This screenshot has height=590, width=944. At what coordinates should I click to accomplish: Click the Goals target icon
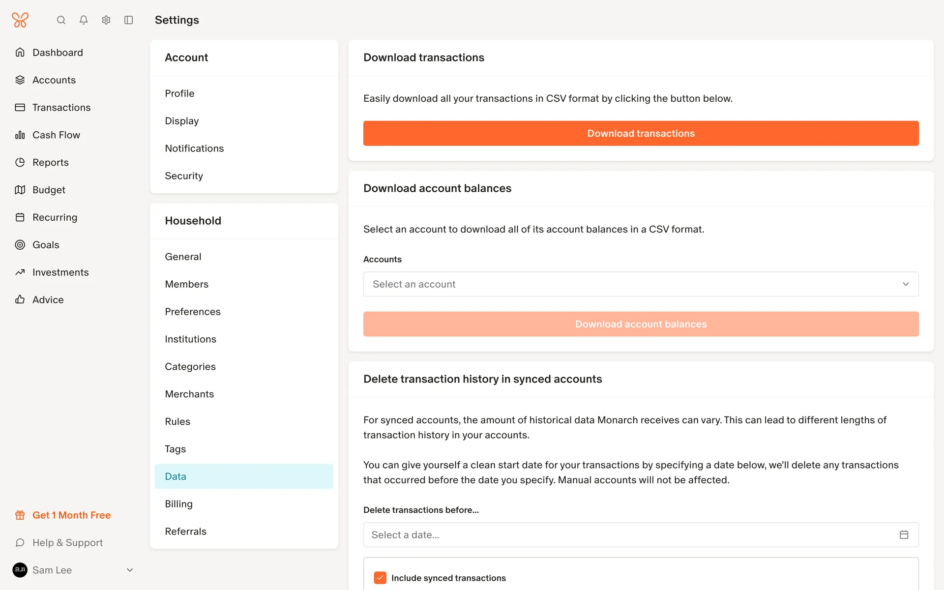point(20,245)
